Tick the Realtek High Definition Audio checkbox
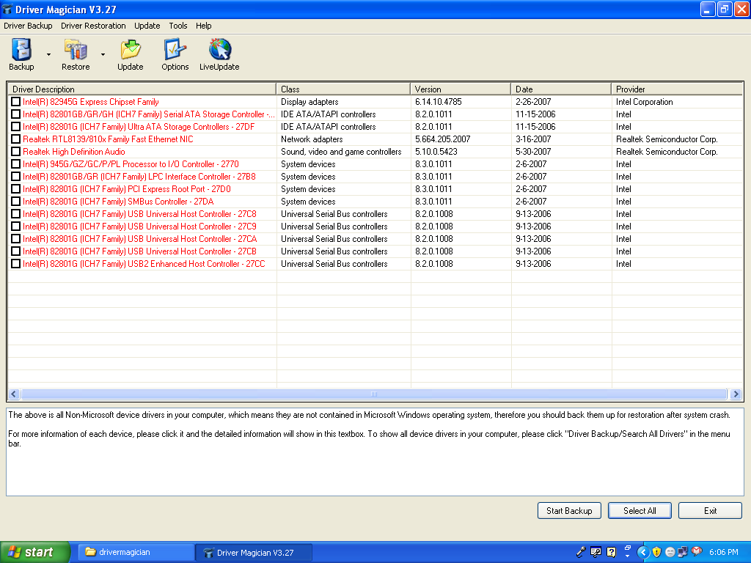 click(16, 151)
